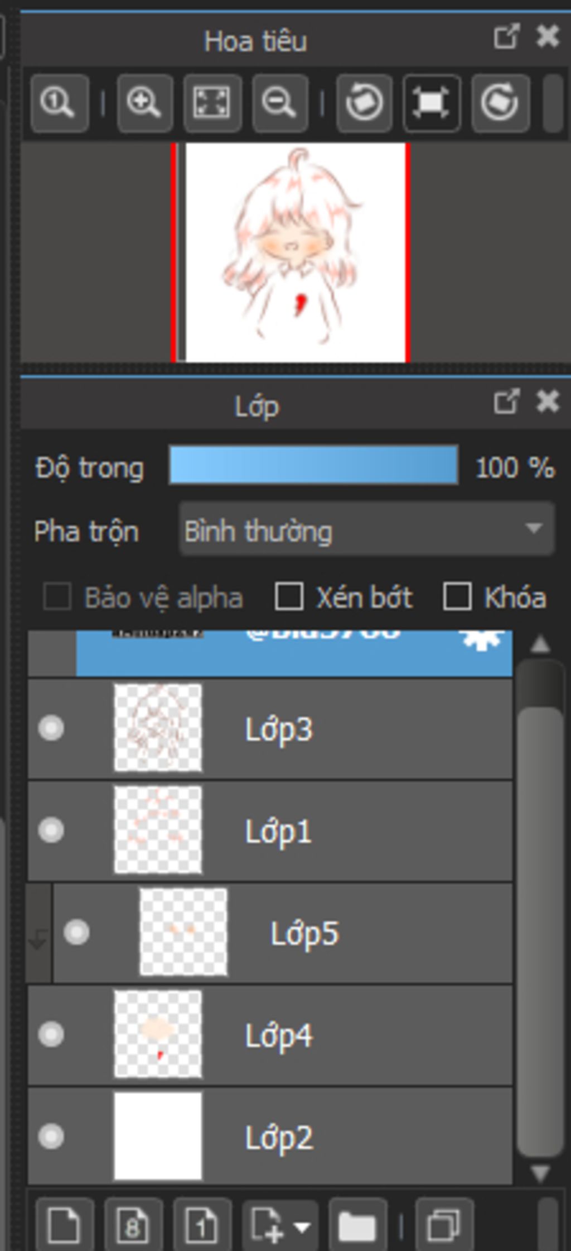This screenshot has height=1251, width=571.
Task: Toggle visibility of layer Lớp5
Action: 76,932
